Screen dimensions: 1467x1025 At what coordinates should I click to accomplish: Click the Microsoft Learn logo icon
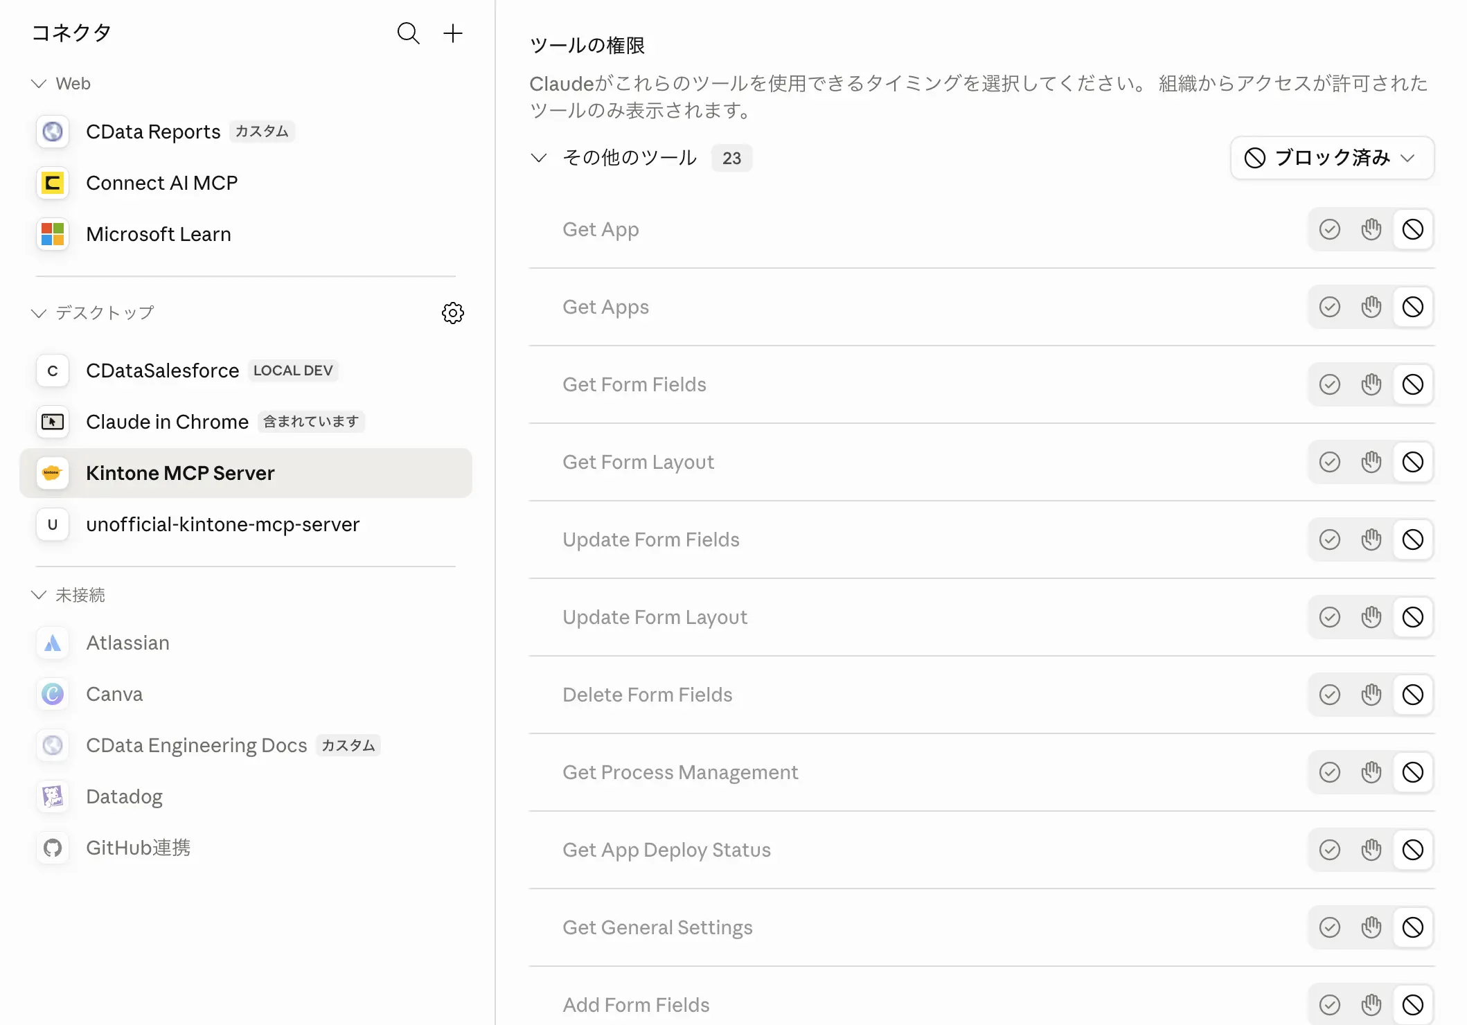point(53,234)
